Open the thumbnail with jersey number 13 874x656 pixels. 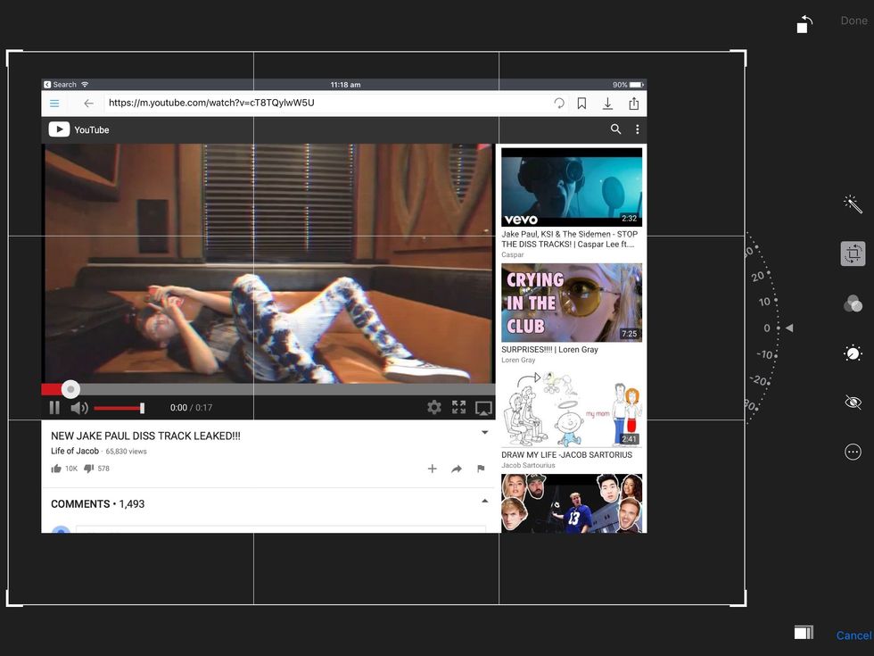coord(572,503)
